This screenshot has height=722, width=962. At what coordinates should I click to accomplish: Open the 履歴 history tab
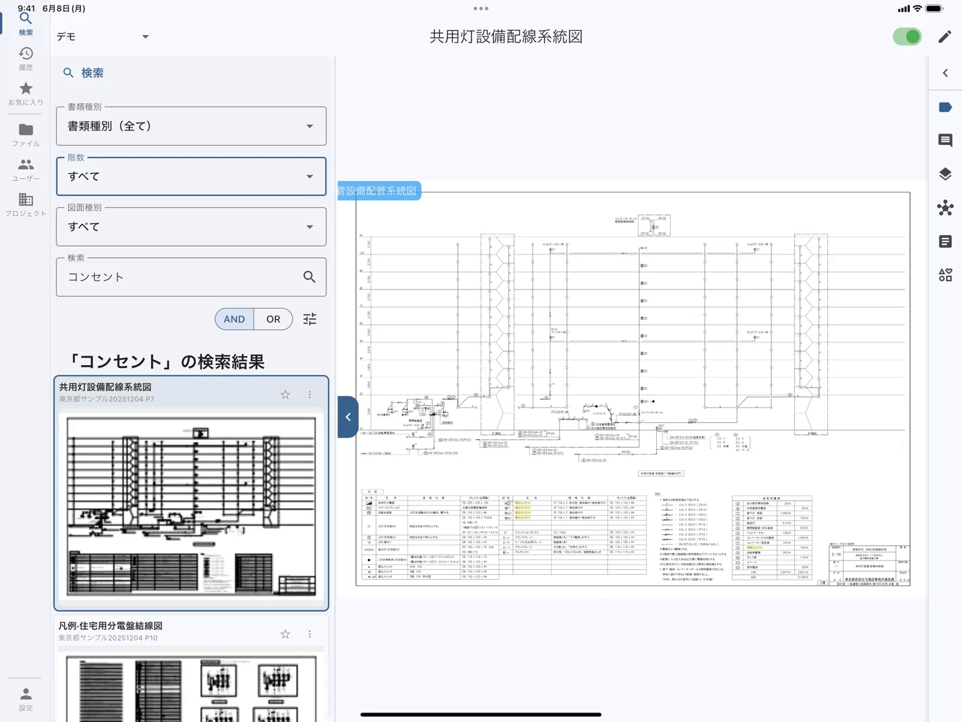coord(25,58)
